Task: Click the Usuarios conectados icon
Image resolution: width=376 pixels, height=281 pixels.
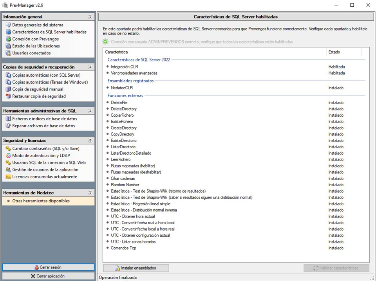Action: [8, 53]
